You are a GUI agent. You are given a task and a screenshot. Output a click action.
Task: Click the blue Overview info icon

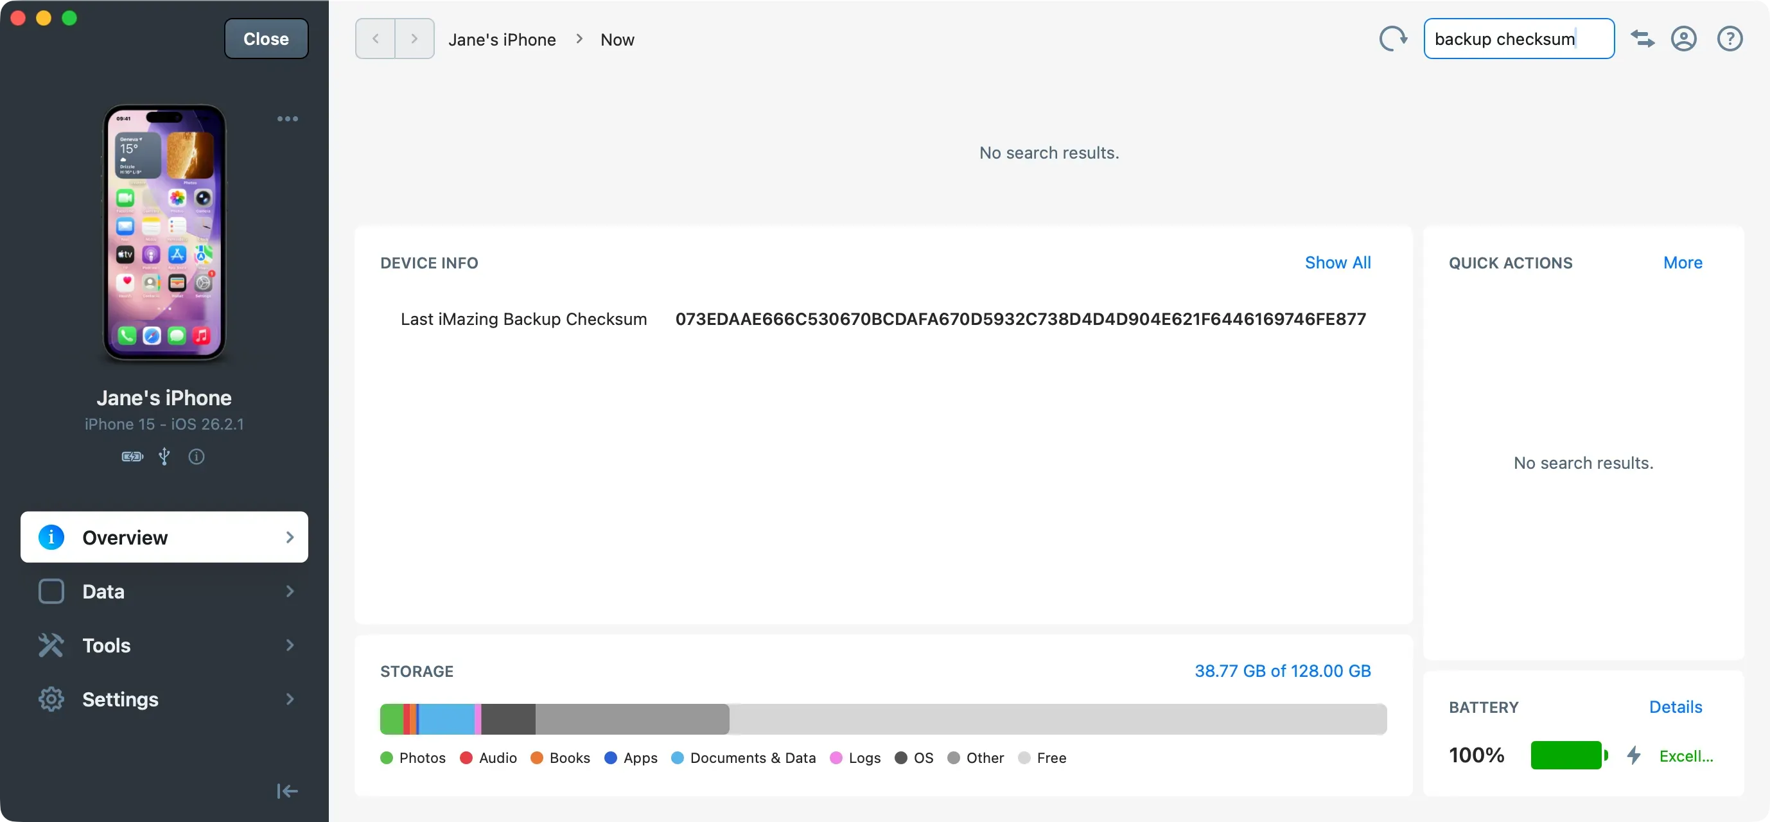point(51,538)
